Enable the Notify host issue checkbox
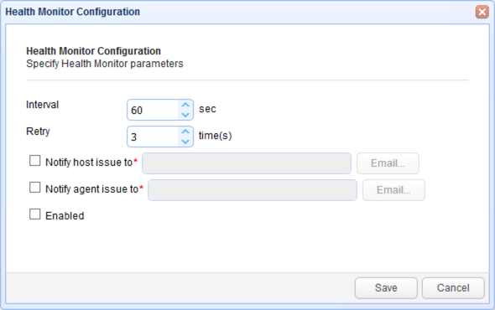The width and height of the screenshot is (495, 310). 34,161
